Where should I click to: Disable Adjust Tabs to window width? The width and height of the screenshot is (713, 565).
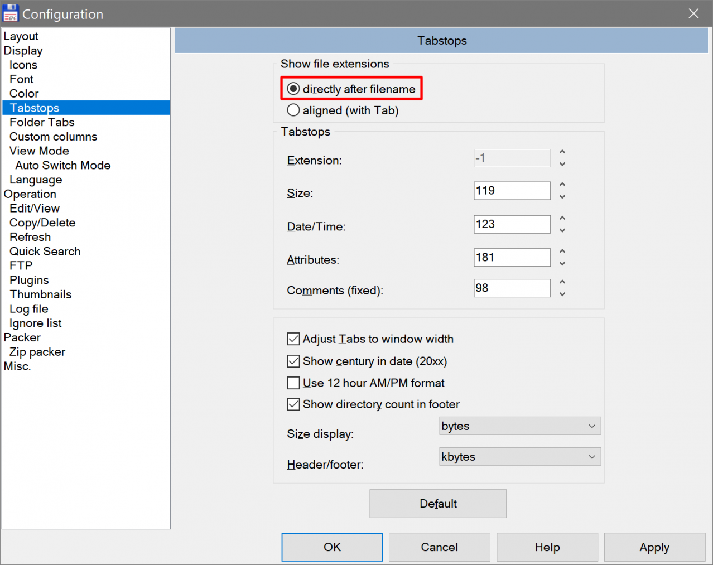point(293,339)
